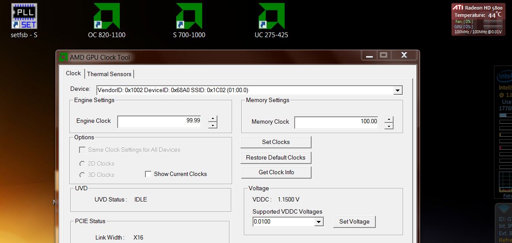512x243 pixels.
Task: Click the Set Clocks button
Action: [276, 142]
